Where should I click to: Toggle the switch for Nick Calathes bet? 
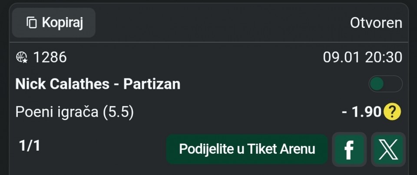click(x=385, y=84)
